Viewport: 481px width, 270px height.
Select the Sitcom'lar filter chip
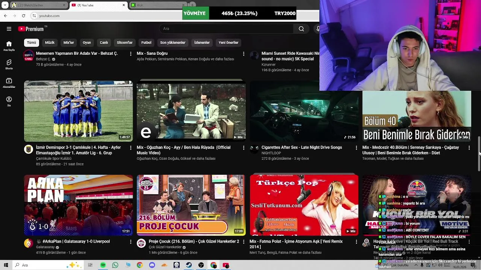coord(125,43)
